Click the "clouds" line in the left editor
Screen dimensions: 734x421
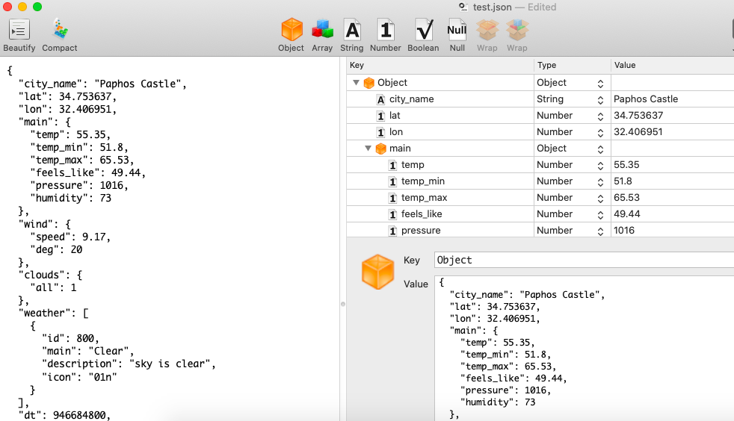point(51,275)
